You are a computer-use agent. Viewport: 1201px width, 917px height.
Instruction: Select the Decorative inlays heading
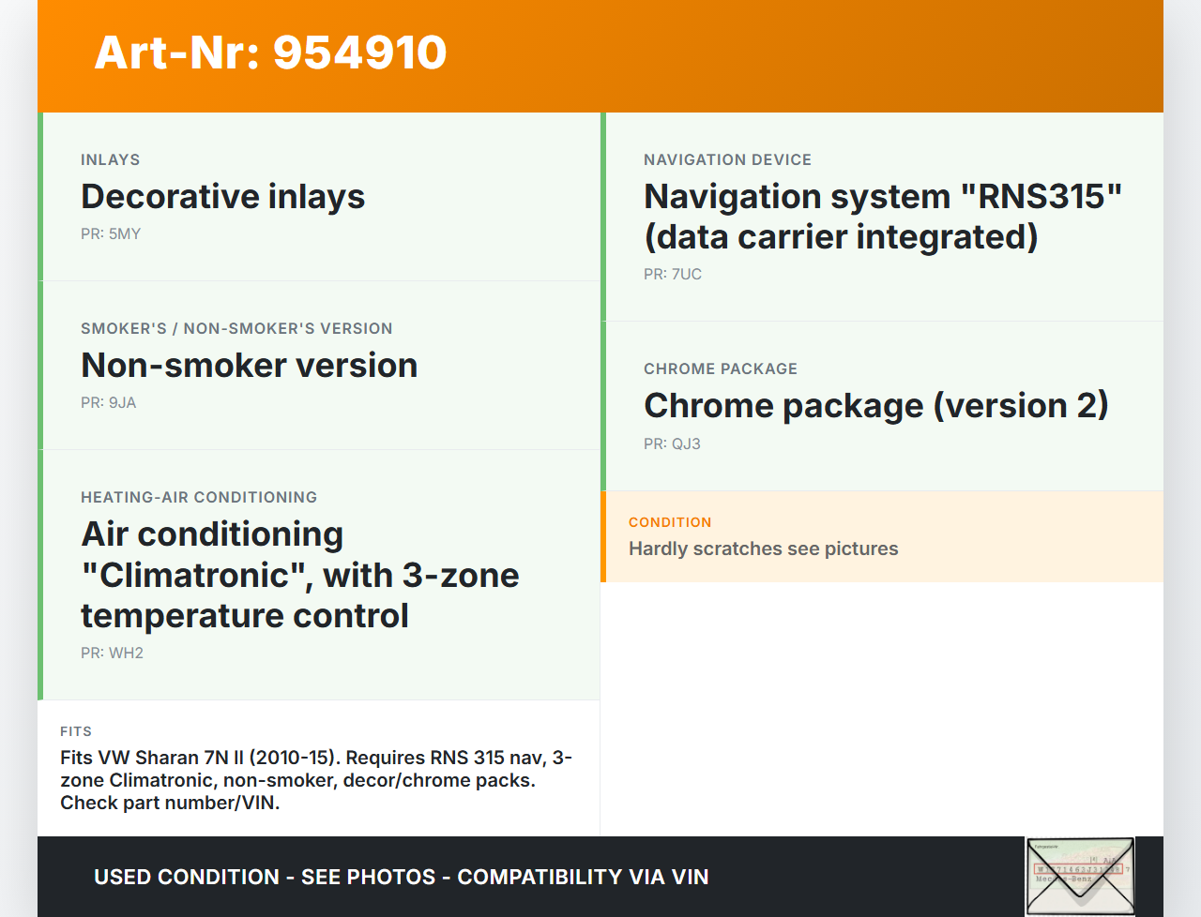click(x=222, y=197)
